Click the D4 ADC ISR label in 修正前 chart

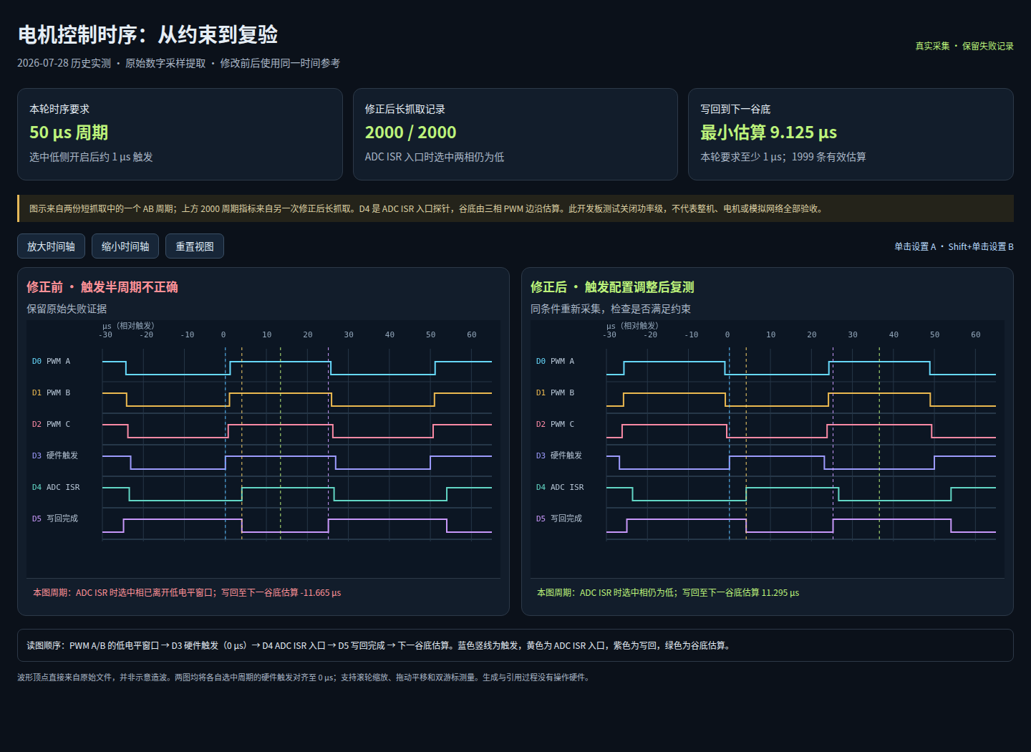pos(56,488)
